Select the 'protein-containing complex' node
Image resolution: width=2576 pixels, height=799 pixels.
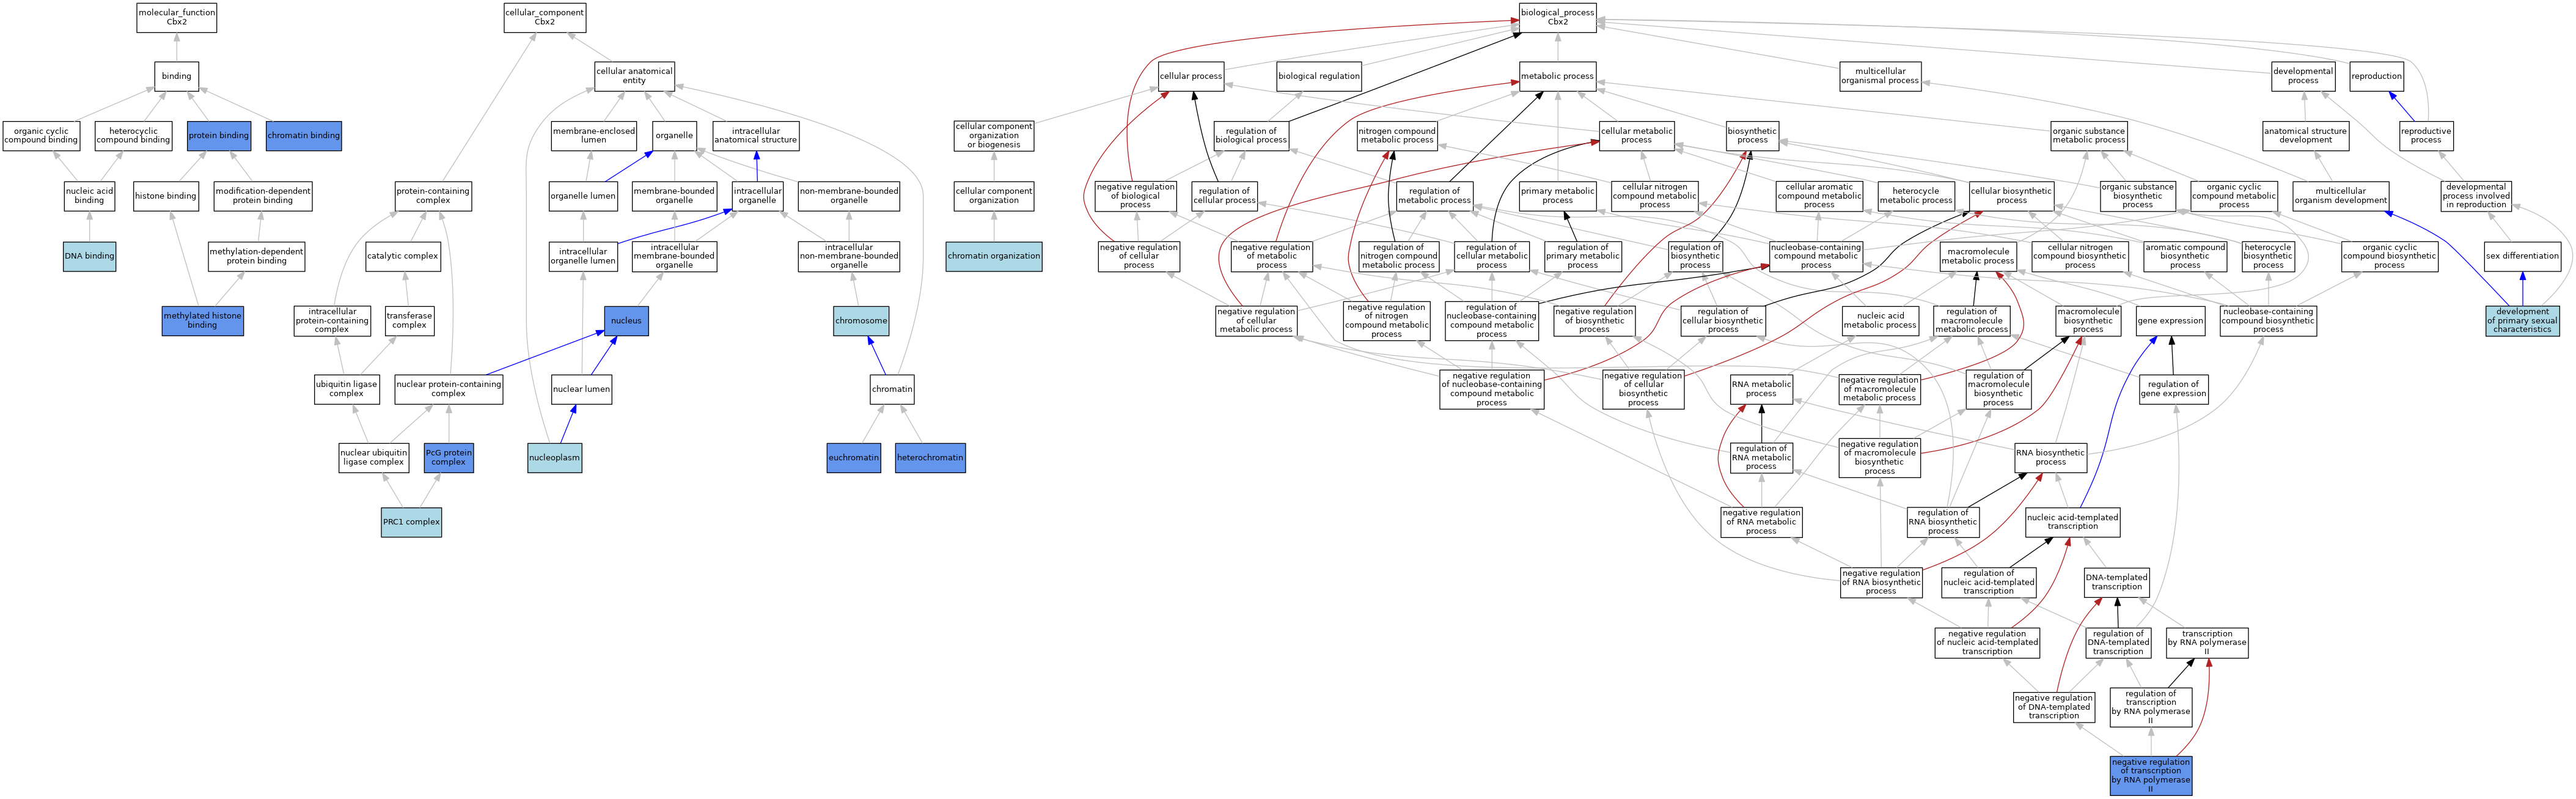click(433, 196)
